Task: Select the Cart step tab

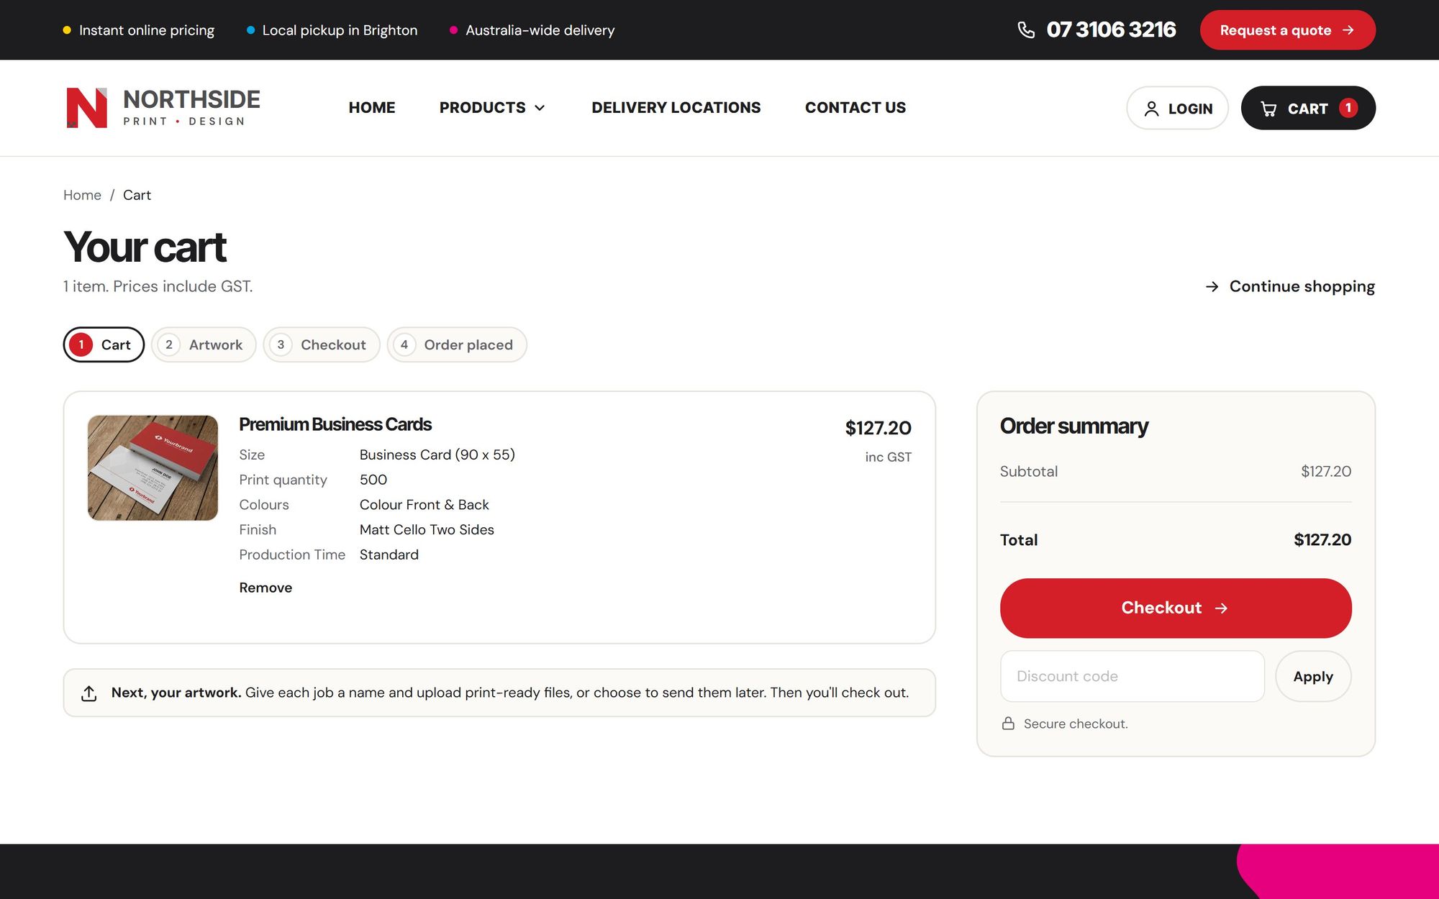Action: [x=104, y=344]
